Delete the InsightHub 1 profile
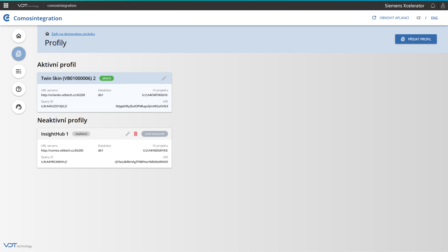This screenshot has height=252, width=448. 136,134
